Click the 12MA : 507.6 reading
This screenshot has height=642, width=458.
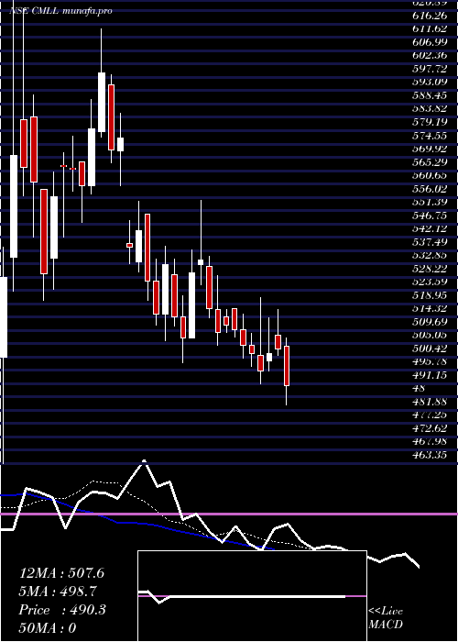coord(61,573)
